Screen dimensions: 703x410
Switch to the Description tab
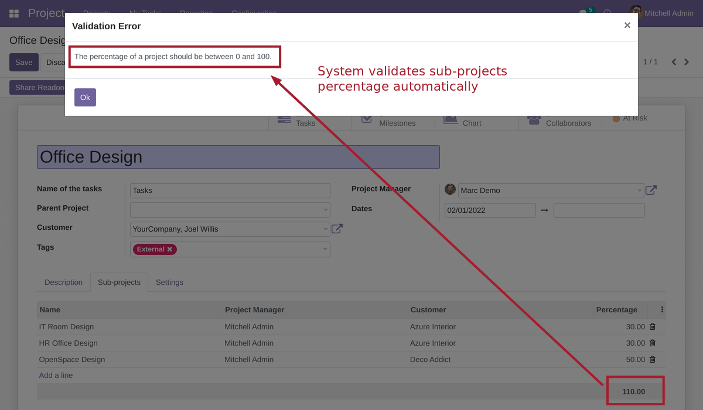63,282
